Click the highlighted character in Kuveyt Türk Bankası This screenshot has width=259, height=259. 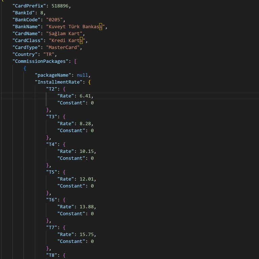(x=100, y=27)
